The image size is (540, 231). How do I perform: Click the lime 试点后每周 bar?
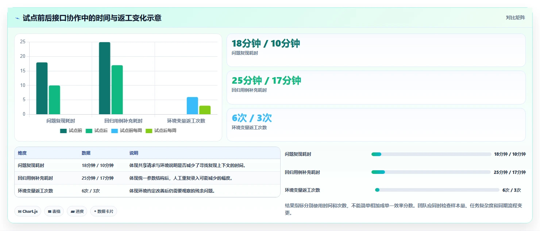pyautogui.click(x=205, y=110)
